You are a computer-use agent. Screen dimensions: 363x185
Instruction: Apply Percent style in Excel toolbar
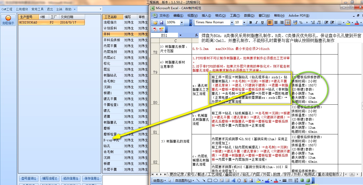(x=301, y=23)
